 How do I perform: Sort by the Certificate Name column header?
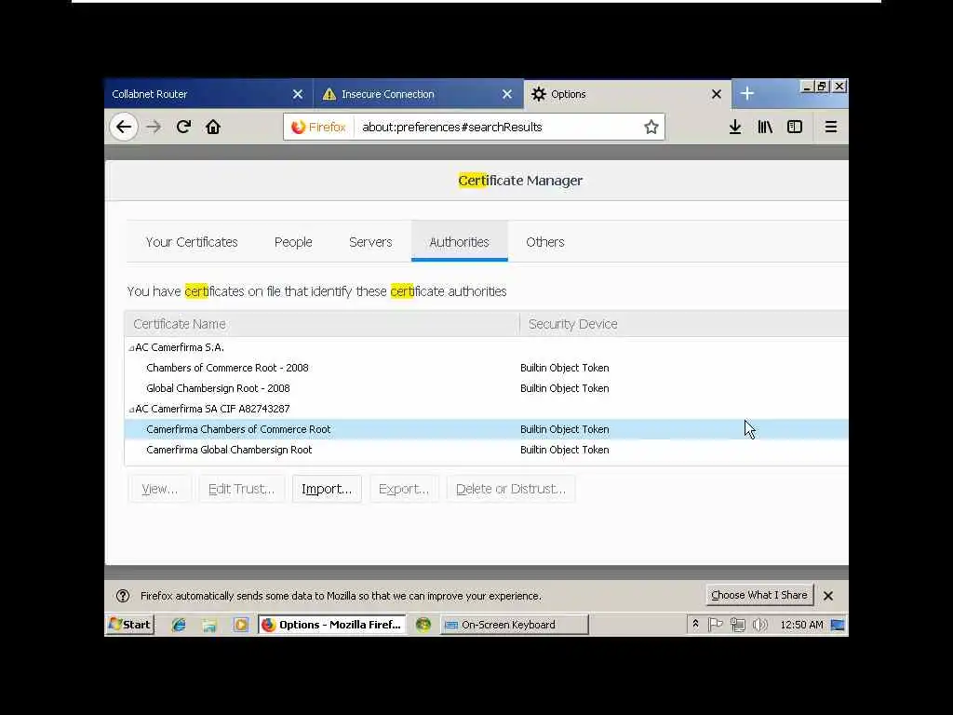tap(322, 324)
